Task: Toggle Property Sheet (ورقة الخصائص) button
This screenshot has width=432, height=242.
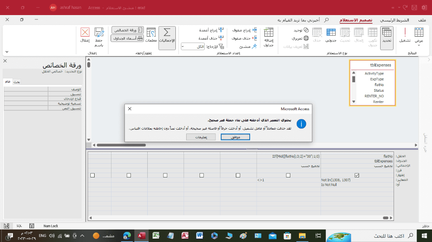Action: tap(127, 30)
